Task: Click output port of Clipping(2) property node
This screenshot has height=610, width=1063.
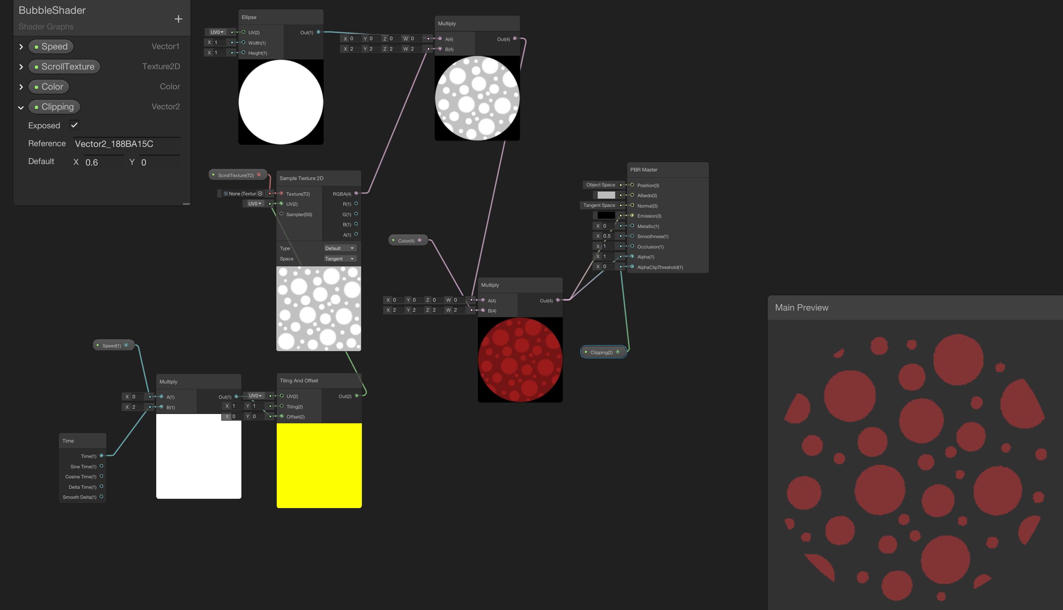Action: [618, 352]
